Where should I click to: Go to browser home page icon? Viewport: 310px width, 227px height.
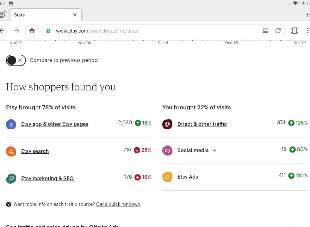32,31
